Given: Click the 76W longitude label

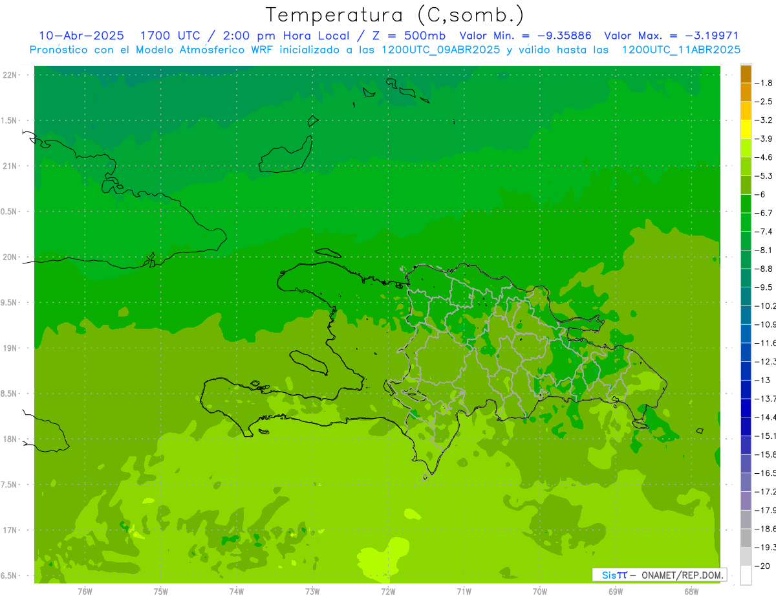Looking at the screenshot, I should (x=85, y=591).
